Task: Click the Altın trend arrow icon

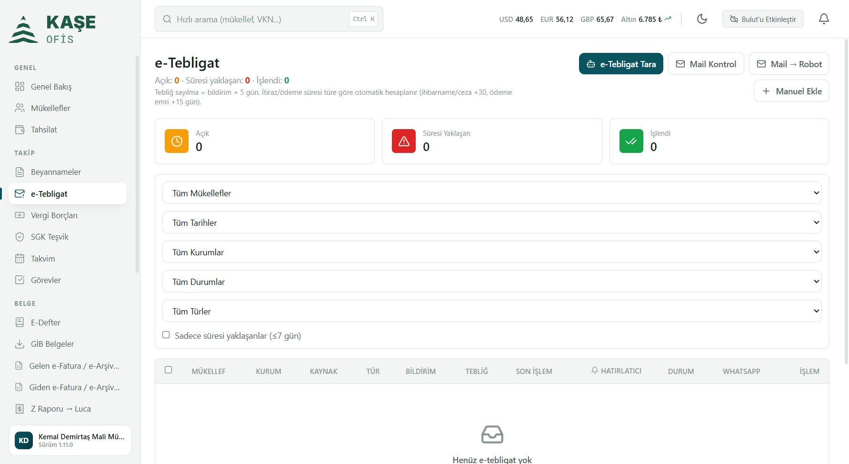Action: tap(668, 19)
